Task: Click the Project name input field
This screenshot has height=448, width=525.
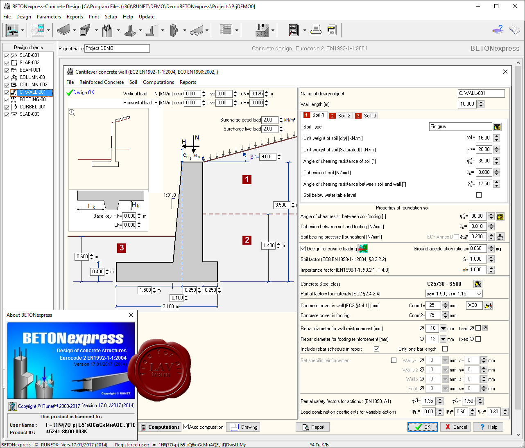Action: (x=117, y=49)
